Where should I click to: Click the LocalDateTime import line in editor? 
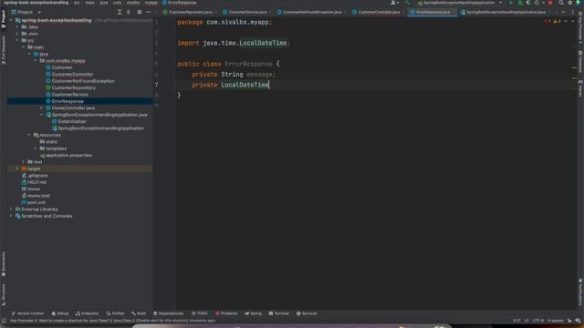pos(234,43)
